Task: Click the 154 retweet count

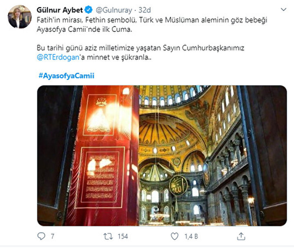Action: (x=123, y=237)
